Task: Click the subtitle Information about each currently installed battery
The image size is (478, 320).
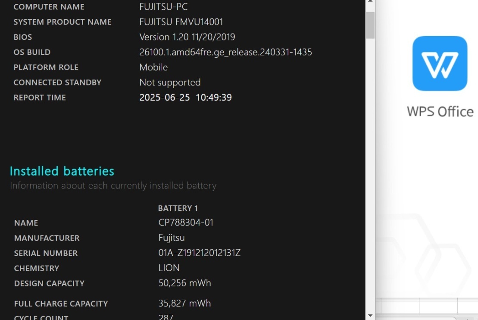Action: 113,186
